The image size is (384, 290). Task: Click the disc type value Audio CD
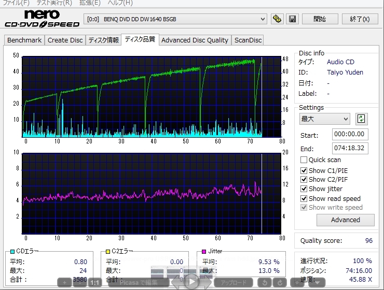(x=340, y=62)
